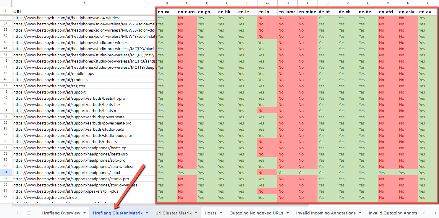Select en-in No cell in beats-x row
Image resolution: width=439 pixels, height=218 pixels.
(268, 111)
